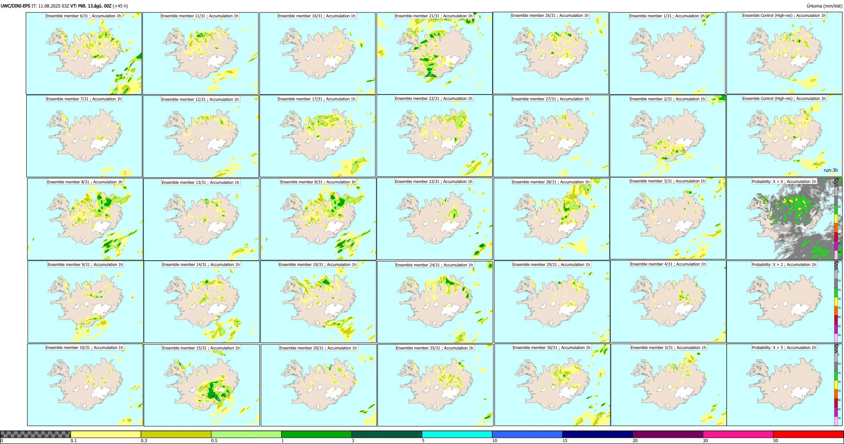Click the percent scale beside Probability X > 0

(839, 219)
